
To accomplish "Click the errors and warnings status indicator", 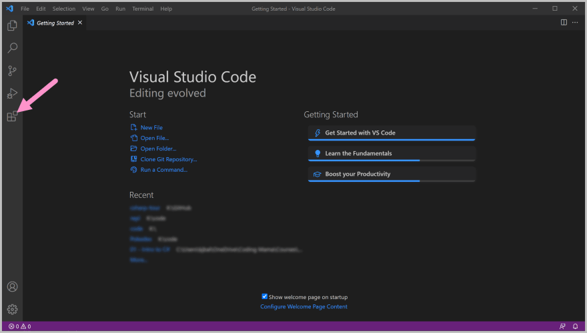I will point(19,326).
